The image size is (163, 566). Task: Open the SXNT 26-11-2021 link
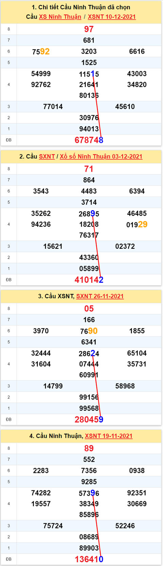tap(100, 296)
